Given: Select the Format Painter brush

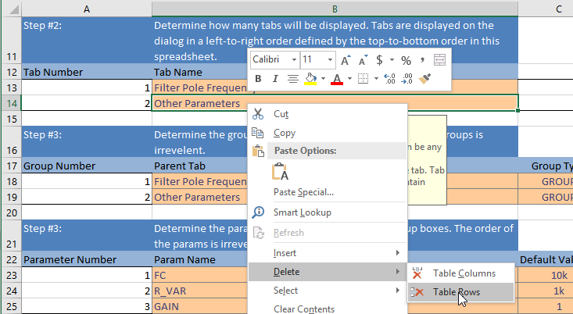Looking at the screenshot, I should [x=426, y=79].
